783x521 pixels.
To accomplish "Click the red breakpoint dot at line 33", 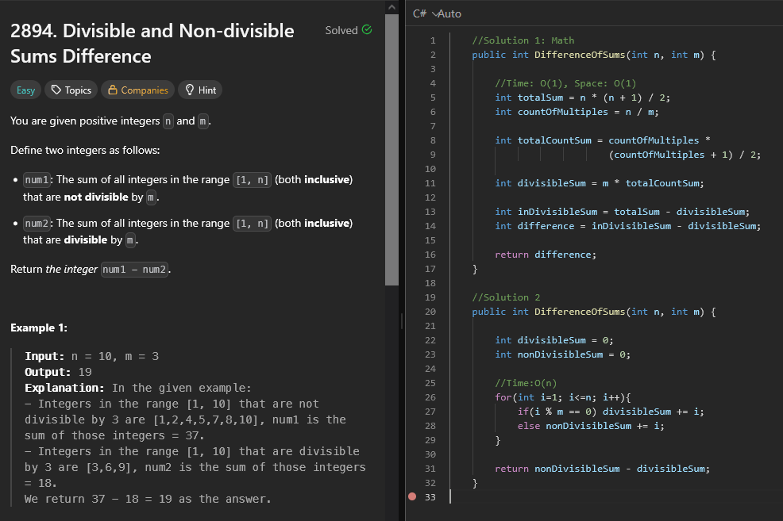I will click(x=412, y=496).
